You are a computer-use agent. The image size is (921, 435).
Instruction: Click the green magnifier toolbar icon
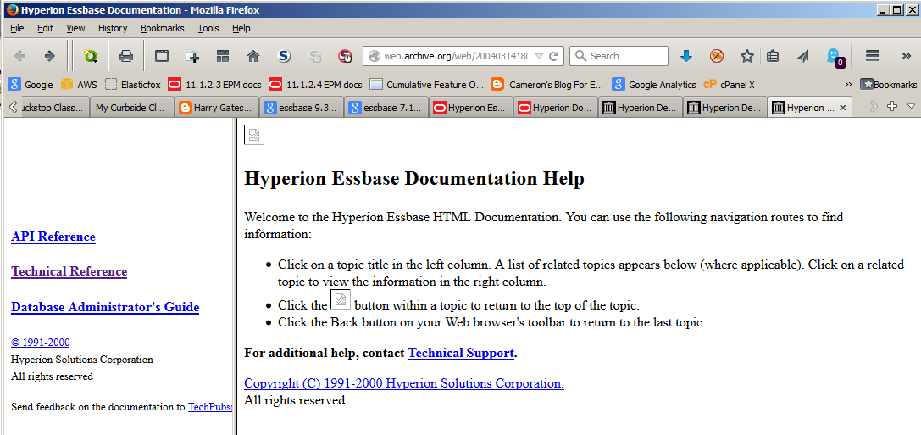(91, 56)
